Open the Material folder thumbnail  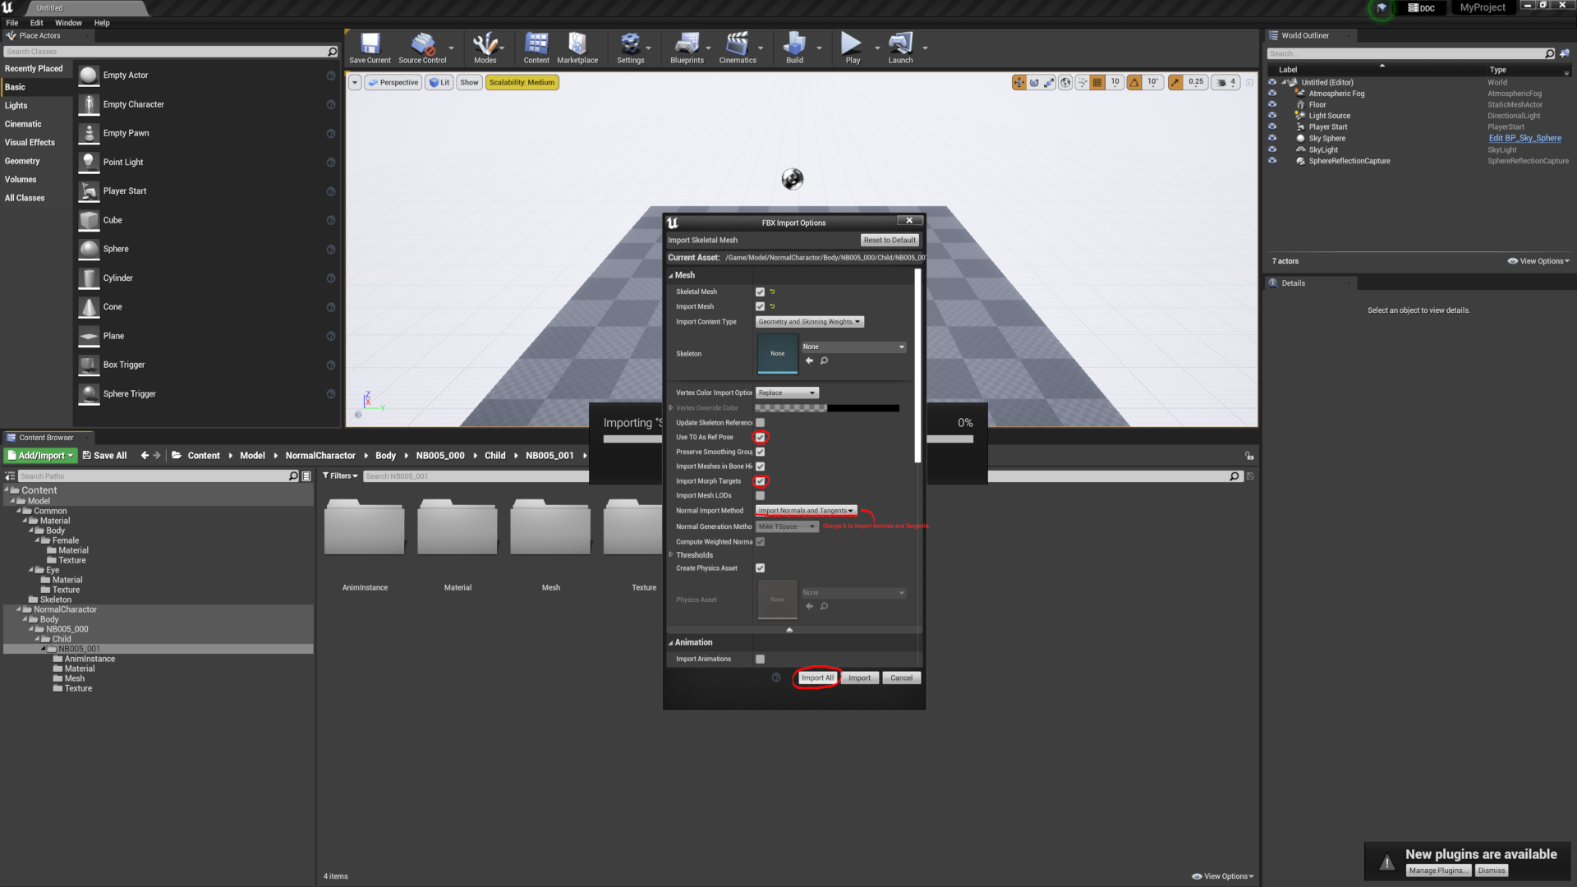(457, 527)
